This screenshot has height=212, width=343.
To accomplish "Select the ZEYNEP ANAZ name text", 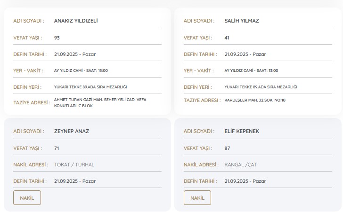I will tap(72, 131).
